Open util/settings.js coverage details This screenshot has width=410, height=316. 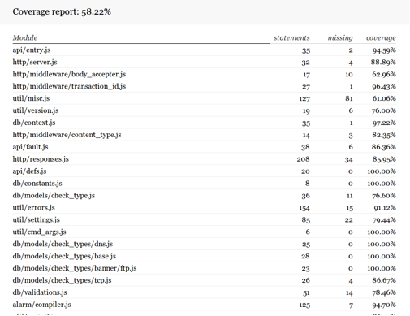coord(37,220)
